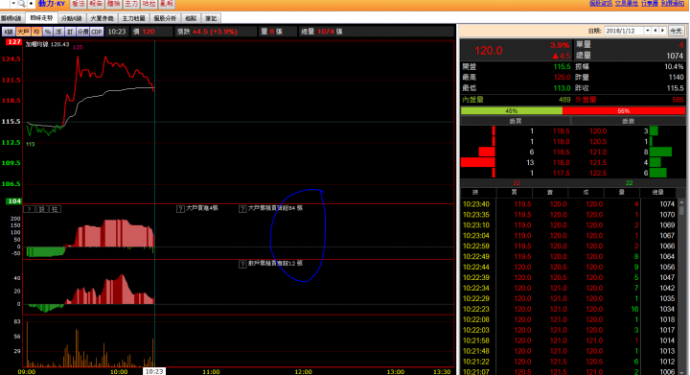Click the 柱 bar-style box
Screen dimensions: 690x375
click(x=55, y=209)
